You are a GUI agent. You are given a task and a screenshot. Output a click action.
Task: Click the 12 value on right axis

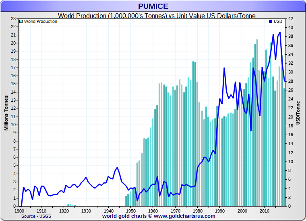click(291, 153)
